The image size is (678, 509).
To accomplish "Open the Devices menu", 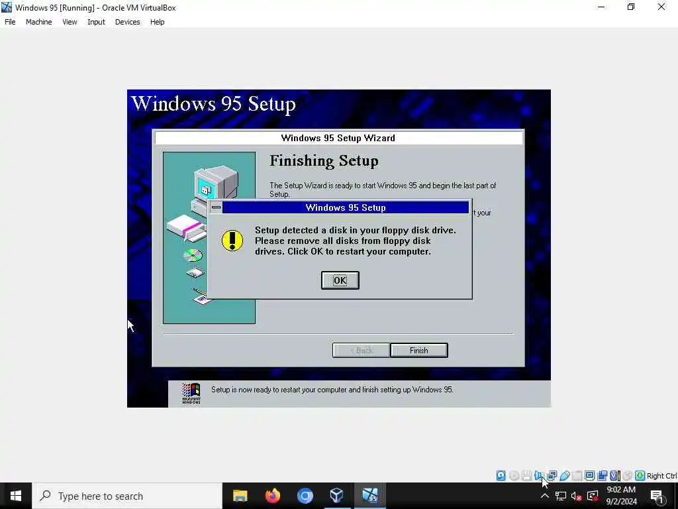I will pyautogui.click(x=128, y=22).
